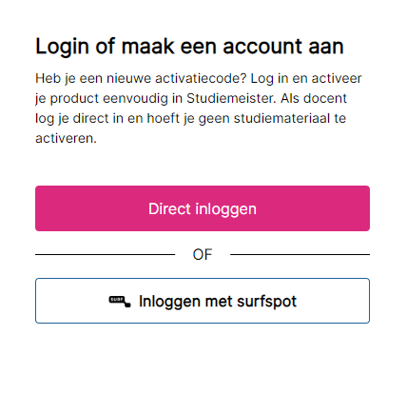
Task: Click the word 'activatiecode?' in the description
Action: click(201, 78)
